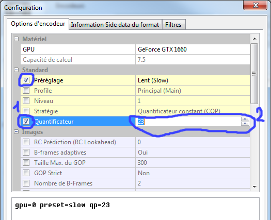Select the Profile row label
This screenshot has width=271, height=220.
tap(43, 91)
